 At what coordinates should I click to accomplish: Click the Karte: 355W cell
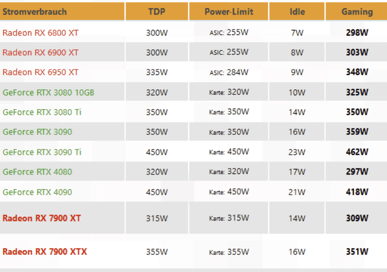[x=229, y=252]
